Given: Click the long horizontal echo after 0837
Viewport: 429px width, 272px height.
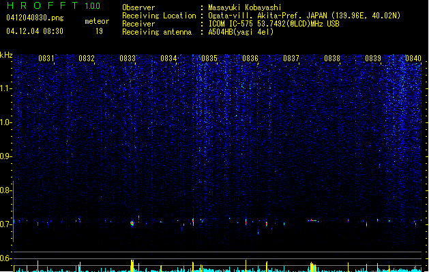Looking at the screenshot, I should click(x=313, y=220).
